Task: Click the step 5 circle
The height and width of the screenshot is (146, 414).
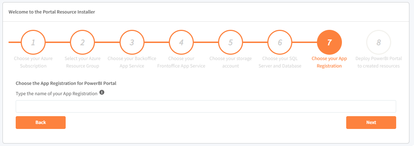Action: 231,43
